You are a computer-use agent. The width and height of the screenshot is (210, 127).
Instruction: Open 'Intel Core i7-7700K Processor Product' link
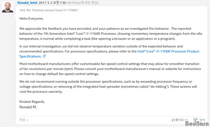point(168,51)
